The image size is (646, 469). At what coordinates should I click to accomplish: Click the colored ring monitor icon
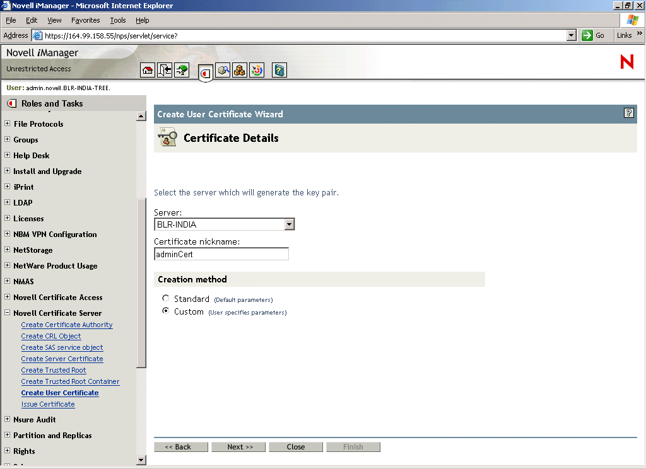point(257,71)
